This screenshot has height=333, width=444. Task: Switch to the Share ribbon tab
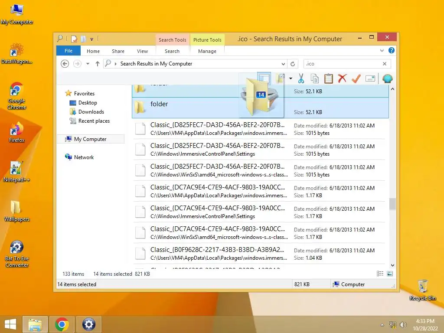pos(118,51)
